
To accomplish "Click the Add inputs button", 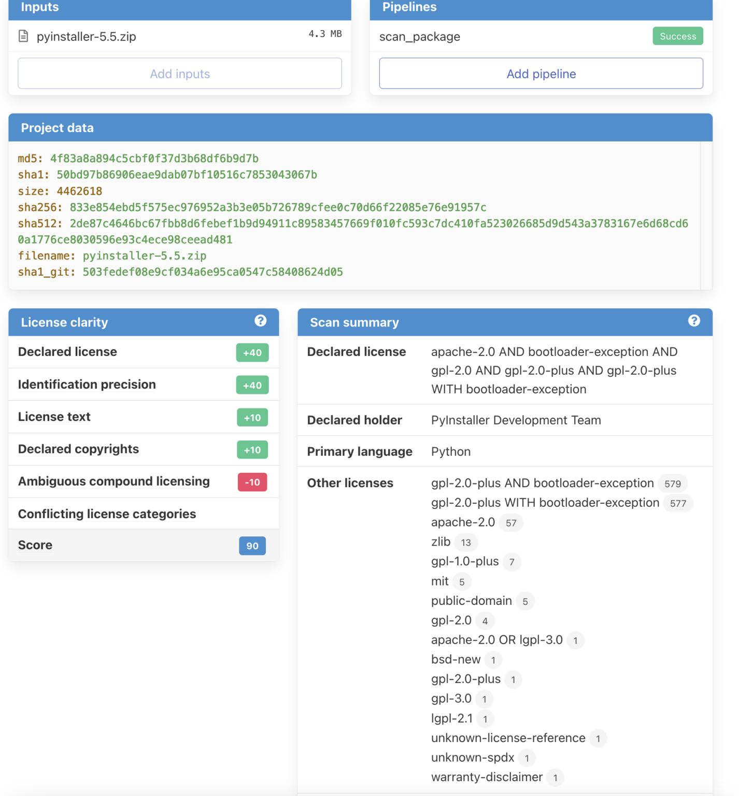I will click(180, 74).
